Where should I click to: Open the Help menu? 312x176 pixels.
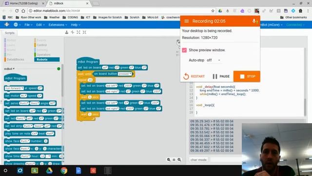click(76, 25)
